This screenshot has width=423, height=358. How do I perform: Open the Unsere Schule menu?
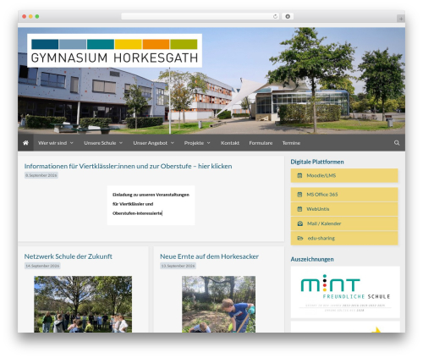(100, 143)
